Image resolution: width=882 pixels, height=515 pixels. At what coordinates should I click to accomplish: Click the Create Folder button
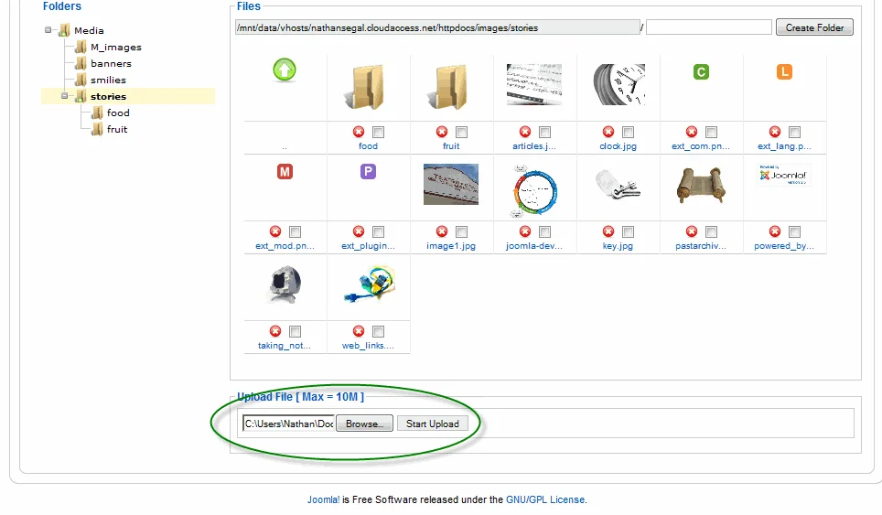pos(814,27)
